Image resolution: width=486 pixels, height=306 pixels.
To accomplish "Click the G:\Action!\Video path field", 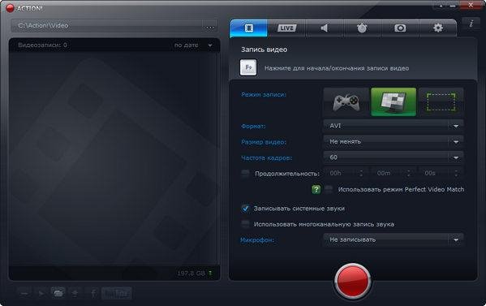I will click(106, 26).
